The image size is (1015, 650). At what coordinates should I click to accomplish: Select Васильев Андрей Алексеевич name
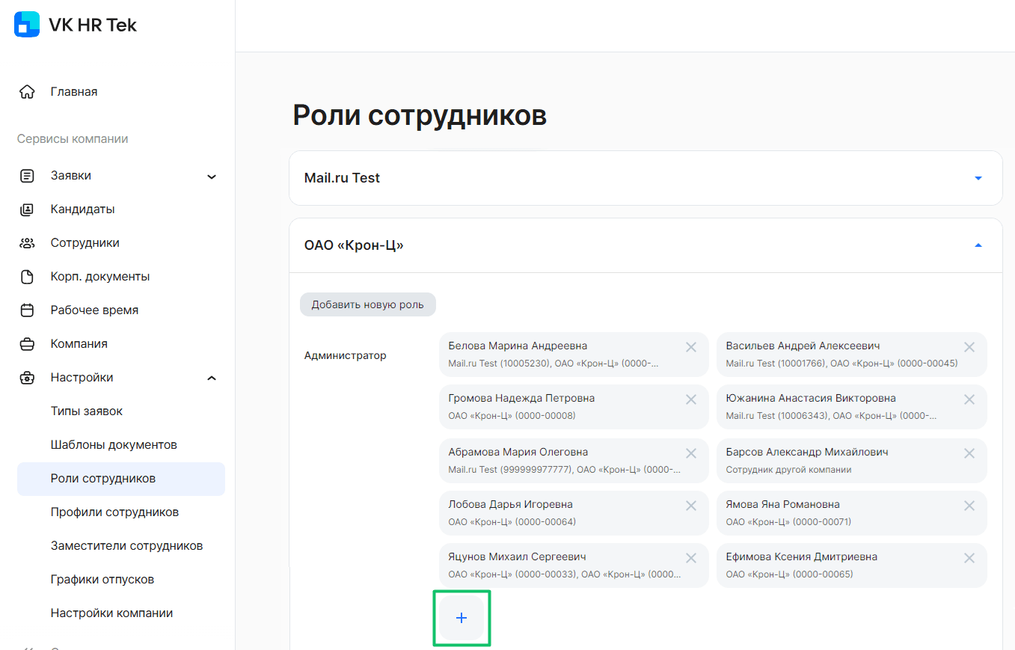[803, 346]
